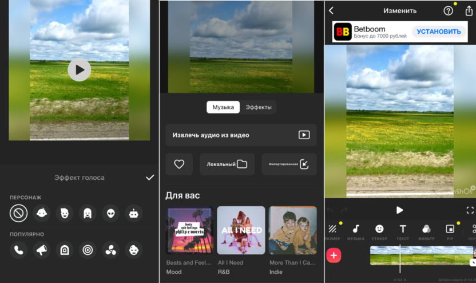Viewport: 476px width, 283px height.
Task: Open the Локальный folder music
Action: pos(227,164)
